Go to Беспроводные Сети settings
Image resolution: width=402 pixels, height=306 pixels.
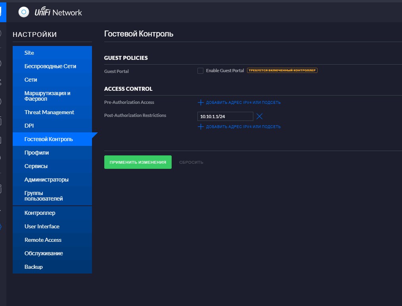[50, 66]
